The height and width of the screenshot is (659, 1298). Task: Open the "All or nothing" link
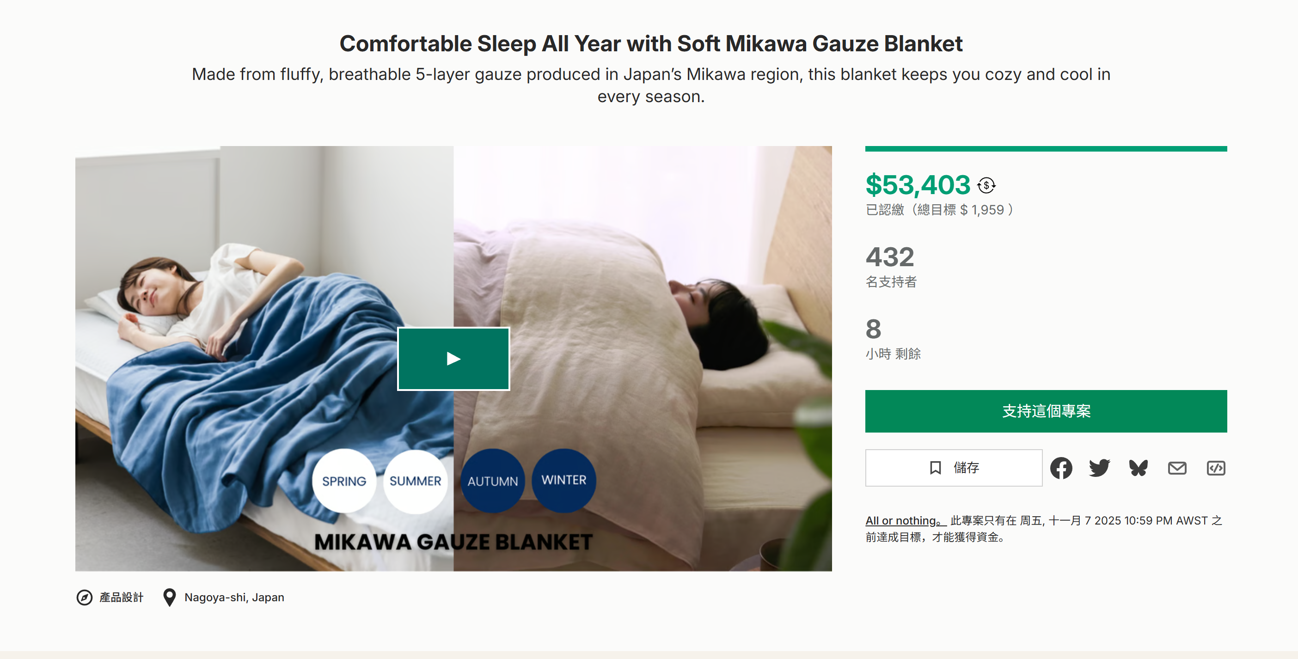pyautogui.click(x=905, y=520)
